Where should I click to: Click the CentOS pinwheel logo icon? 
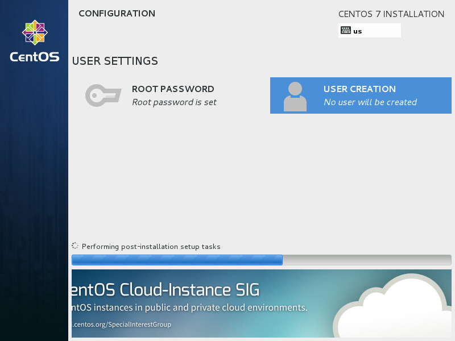(34, 32)
